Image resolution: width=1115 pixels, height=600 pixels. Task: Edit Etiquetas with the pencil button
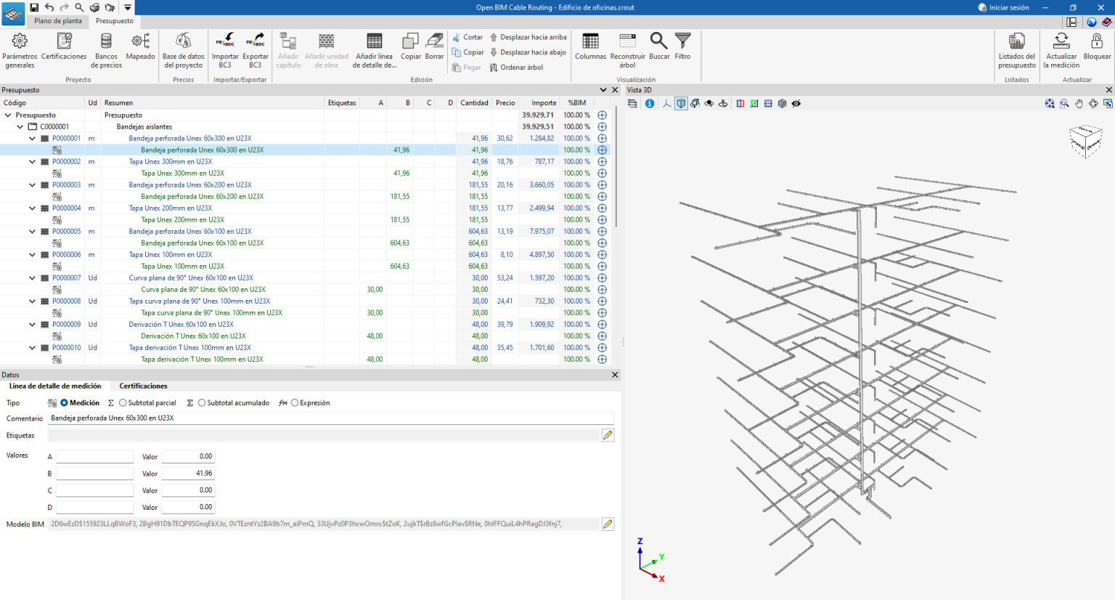(x=608, y=435)
